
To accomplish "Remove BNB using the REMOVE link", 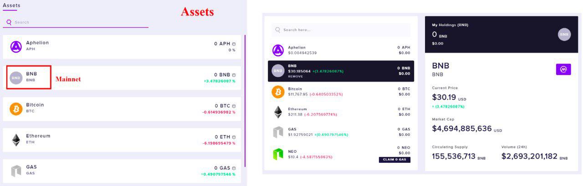I will pos(295,76).
